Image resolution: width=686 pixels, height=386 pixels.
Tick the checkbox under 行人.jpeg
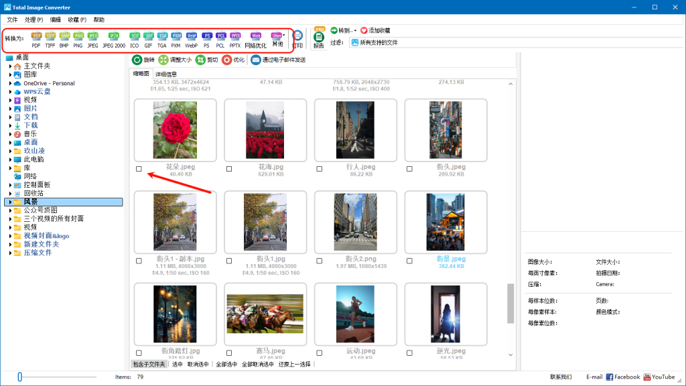pyautogui.click(x=319, y=169)
